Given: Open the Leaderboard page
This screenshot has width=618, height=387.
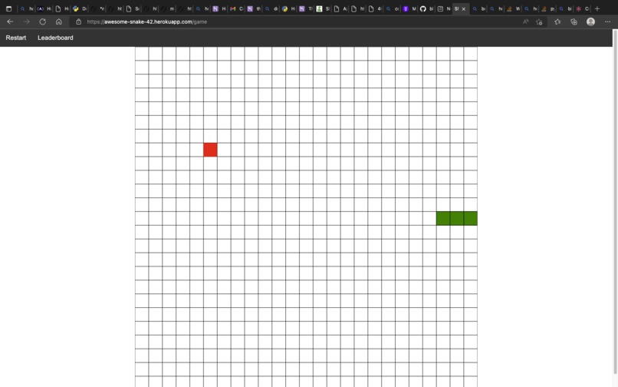Looking at the screenshot, I should coord(55,38).
